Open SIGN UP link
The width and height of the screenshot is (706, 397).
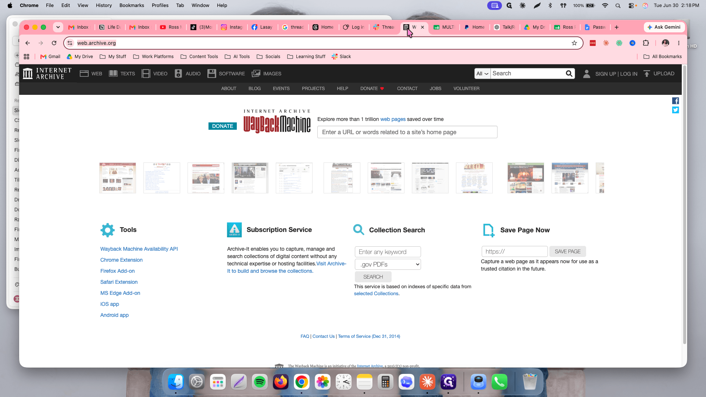coord(605,74)
